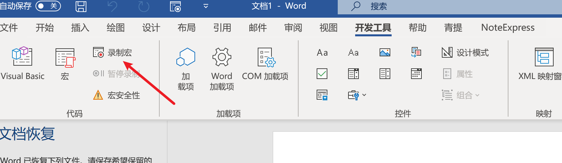Open the 文件 menu tab
Viewport: 562px width, 163px height.
tap(9, 28)
